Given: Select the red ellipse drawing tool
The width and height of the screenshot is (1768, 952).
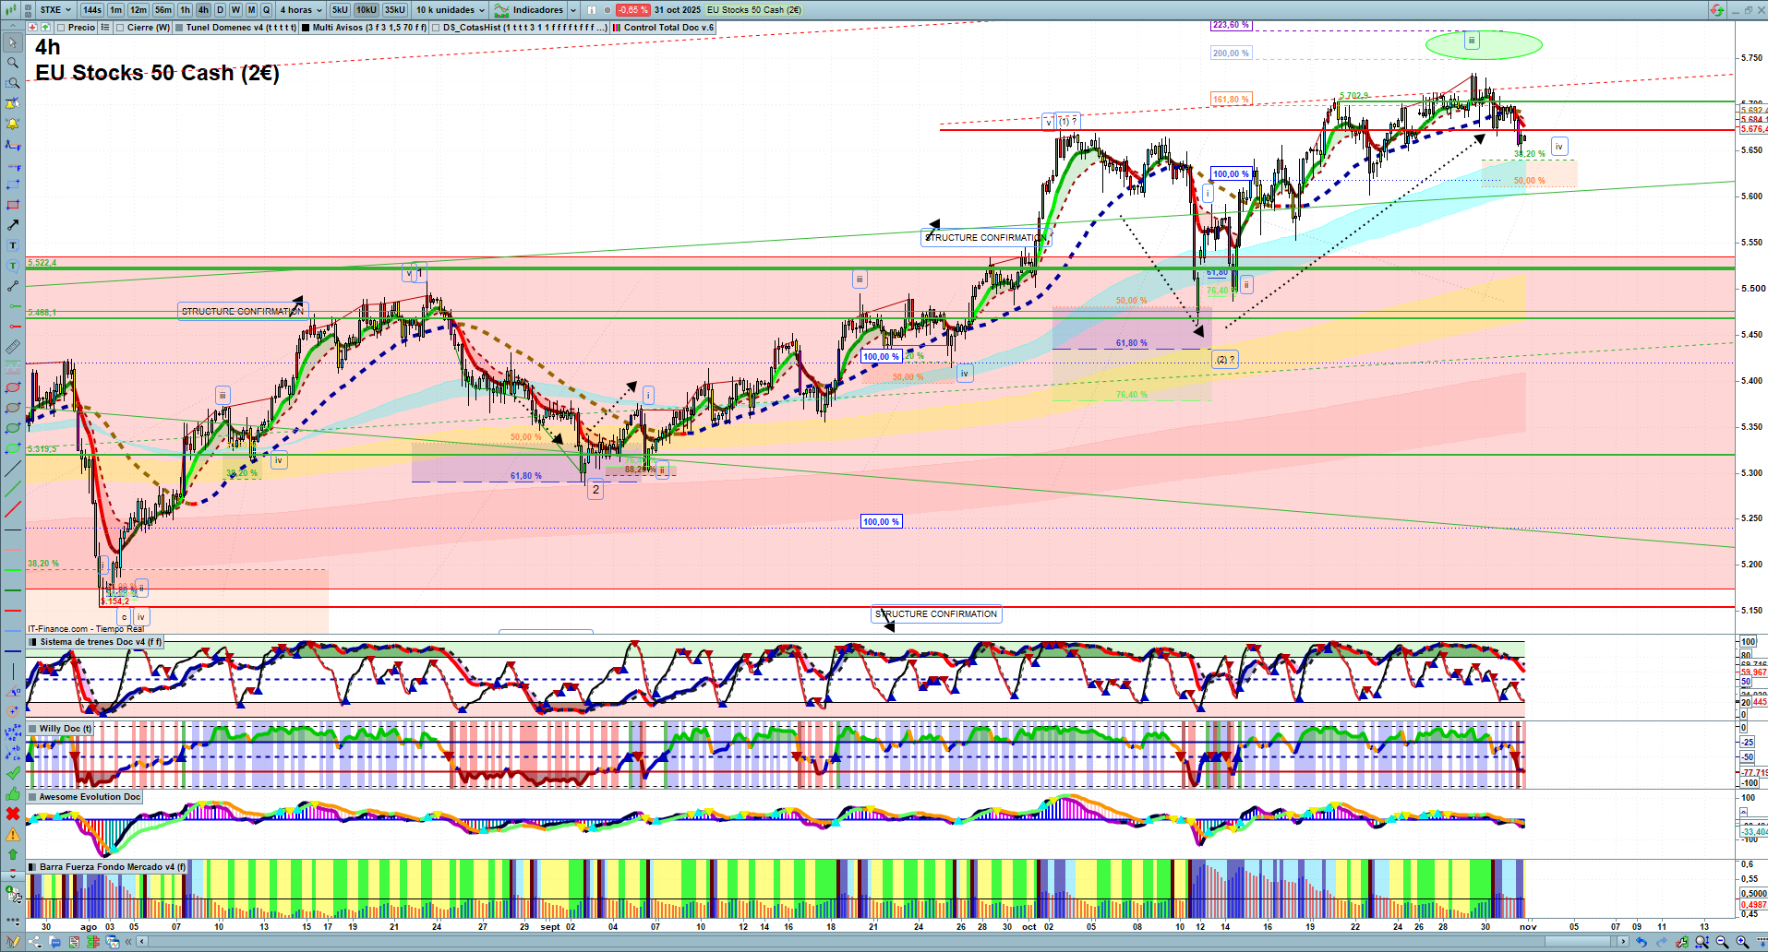Looking at the screenshot, I should [13, 387].
